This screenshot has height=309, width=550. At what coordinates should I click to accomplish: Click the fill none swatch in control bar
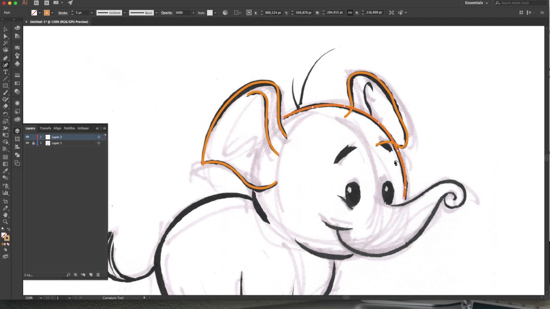pyautogui.click(x=34, y=12)
